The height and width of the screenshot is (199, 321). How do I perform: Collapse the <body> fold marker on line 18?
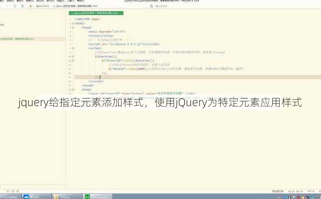click(73, 90)
